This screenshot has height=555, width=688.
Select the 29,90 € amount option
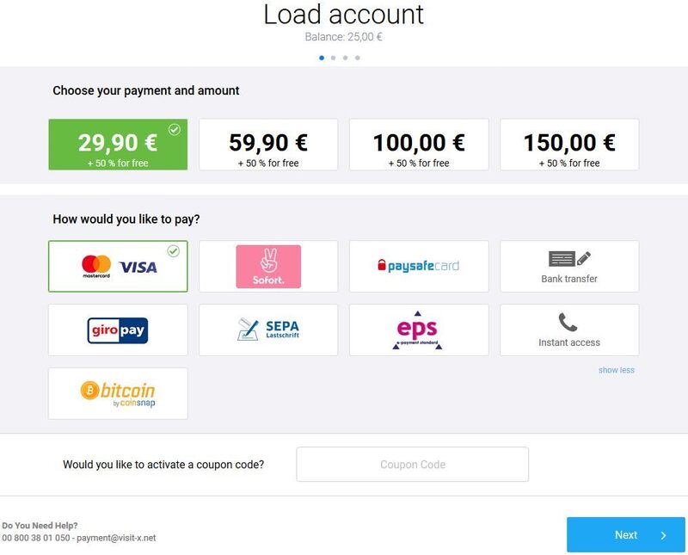click(118, 145)
